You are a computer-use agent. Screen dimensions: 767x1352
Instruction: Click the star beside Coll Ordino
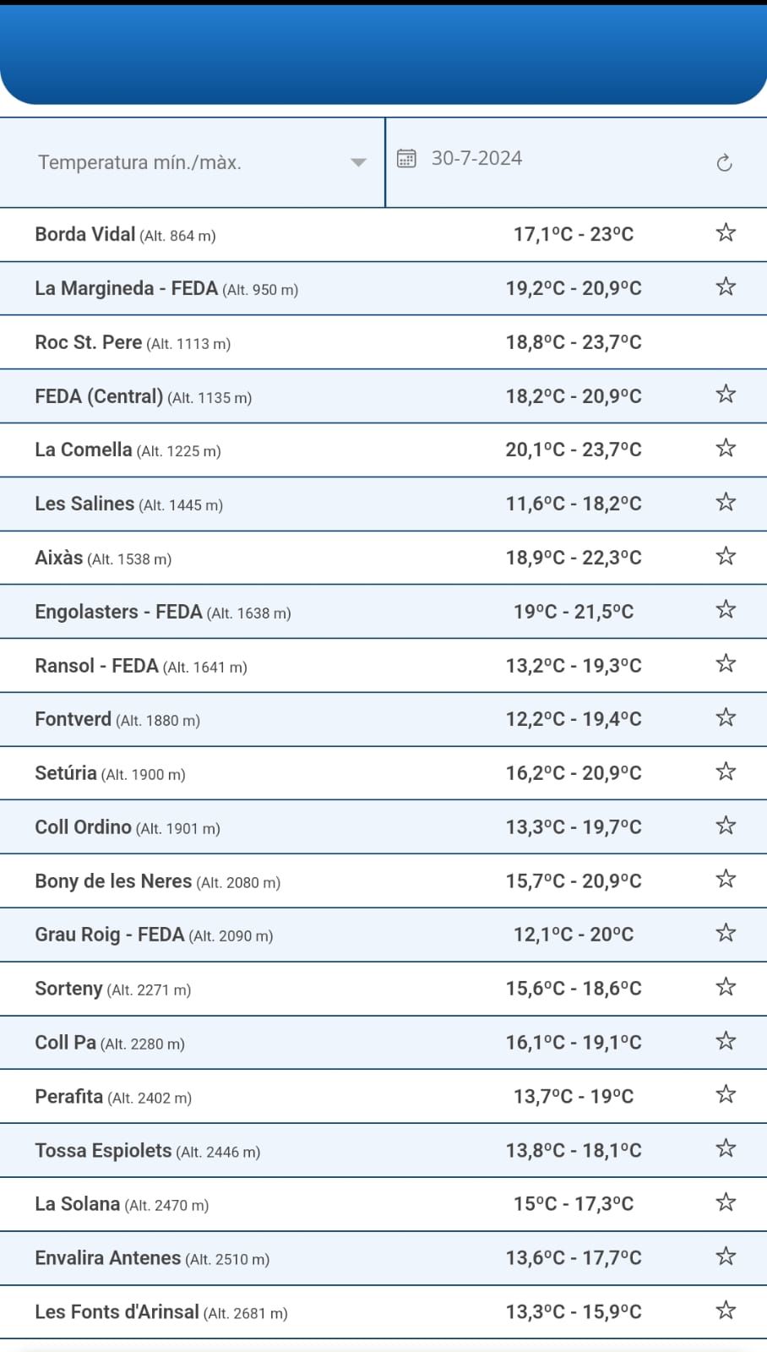[x=726, y=826]
